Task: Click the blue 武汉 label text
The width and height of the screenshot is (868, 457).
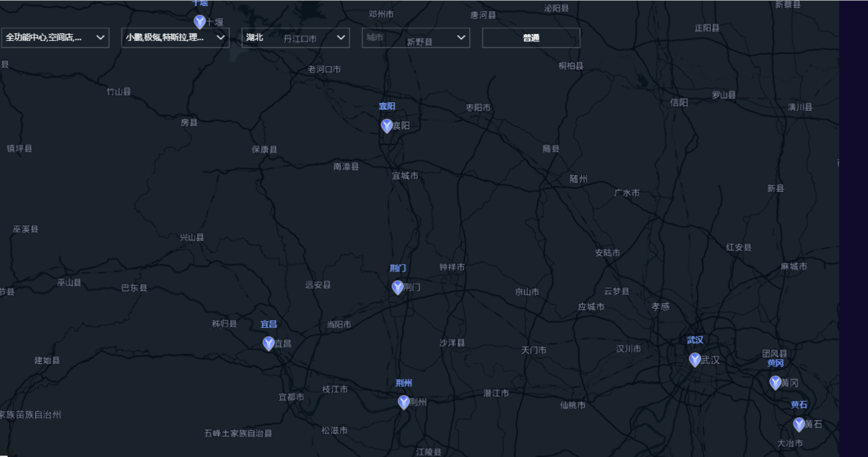Action: click(695, 340)
